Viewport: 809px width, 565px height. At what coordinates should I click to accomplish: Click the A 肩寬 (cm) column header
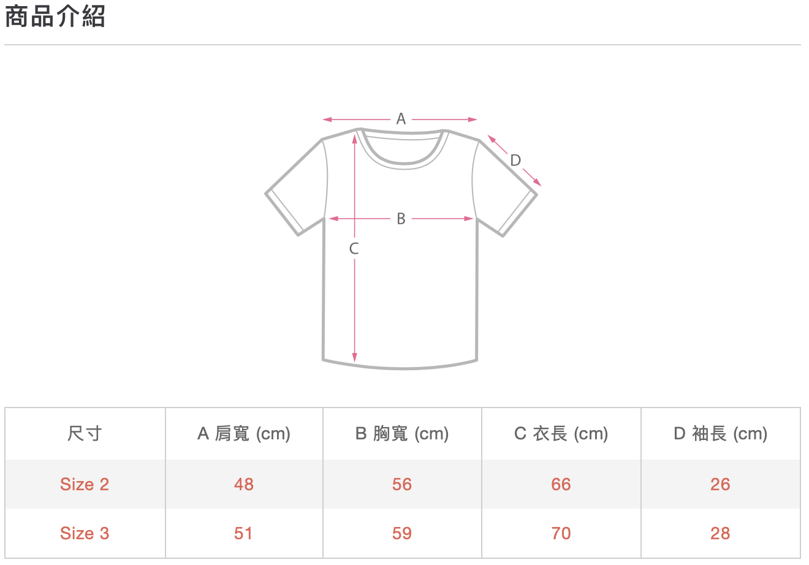click(x=244, y=434)
